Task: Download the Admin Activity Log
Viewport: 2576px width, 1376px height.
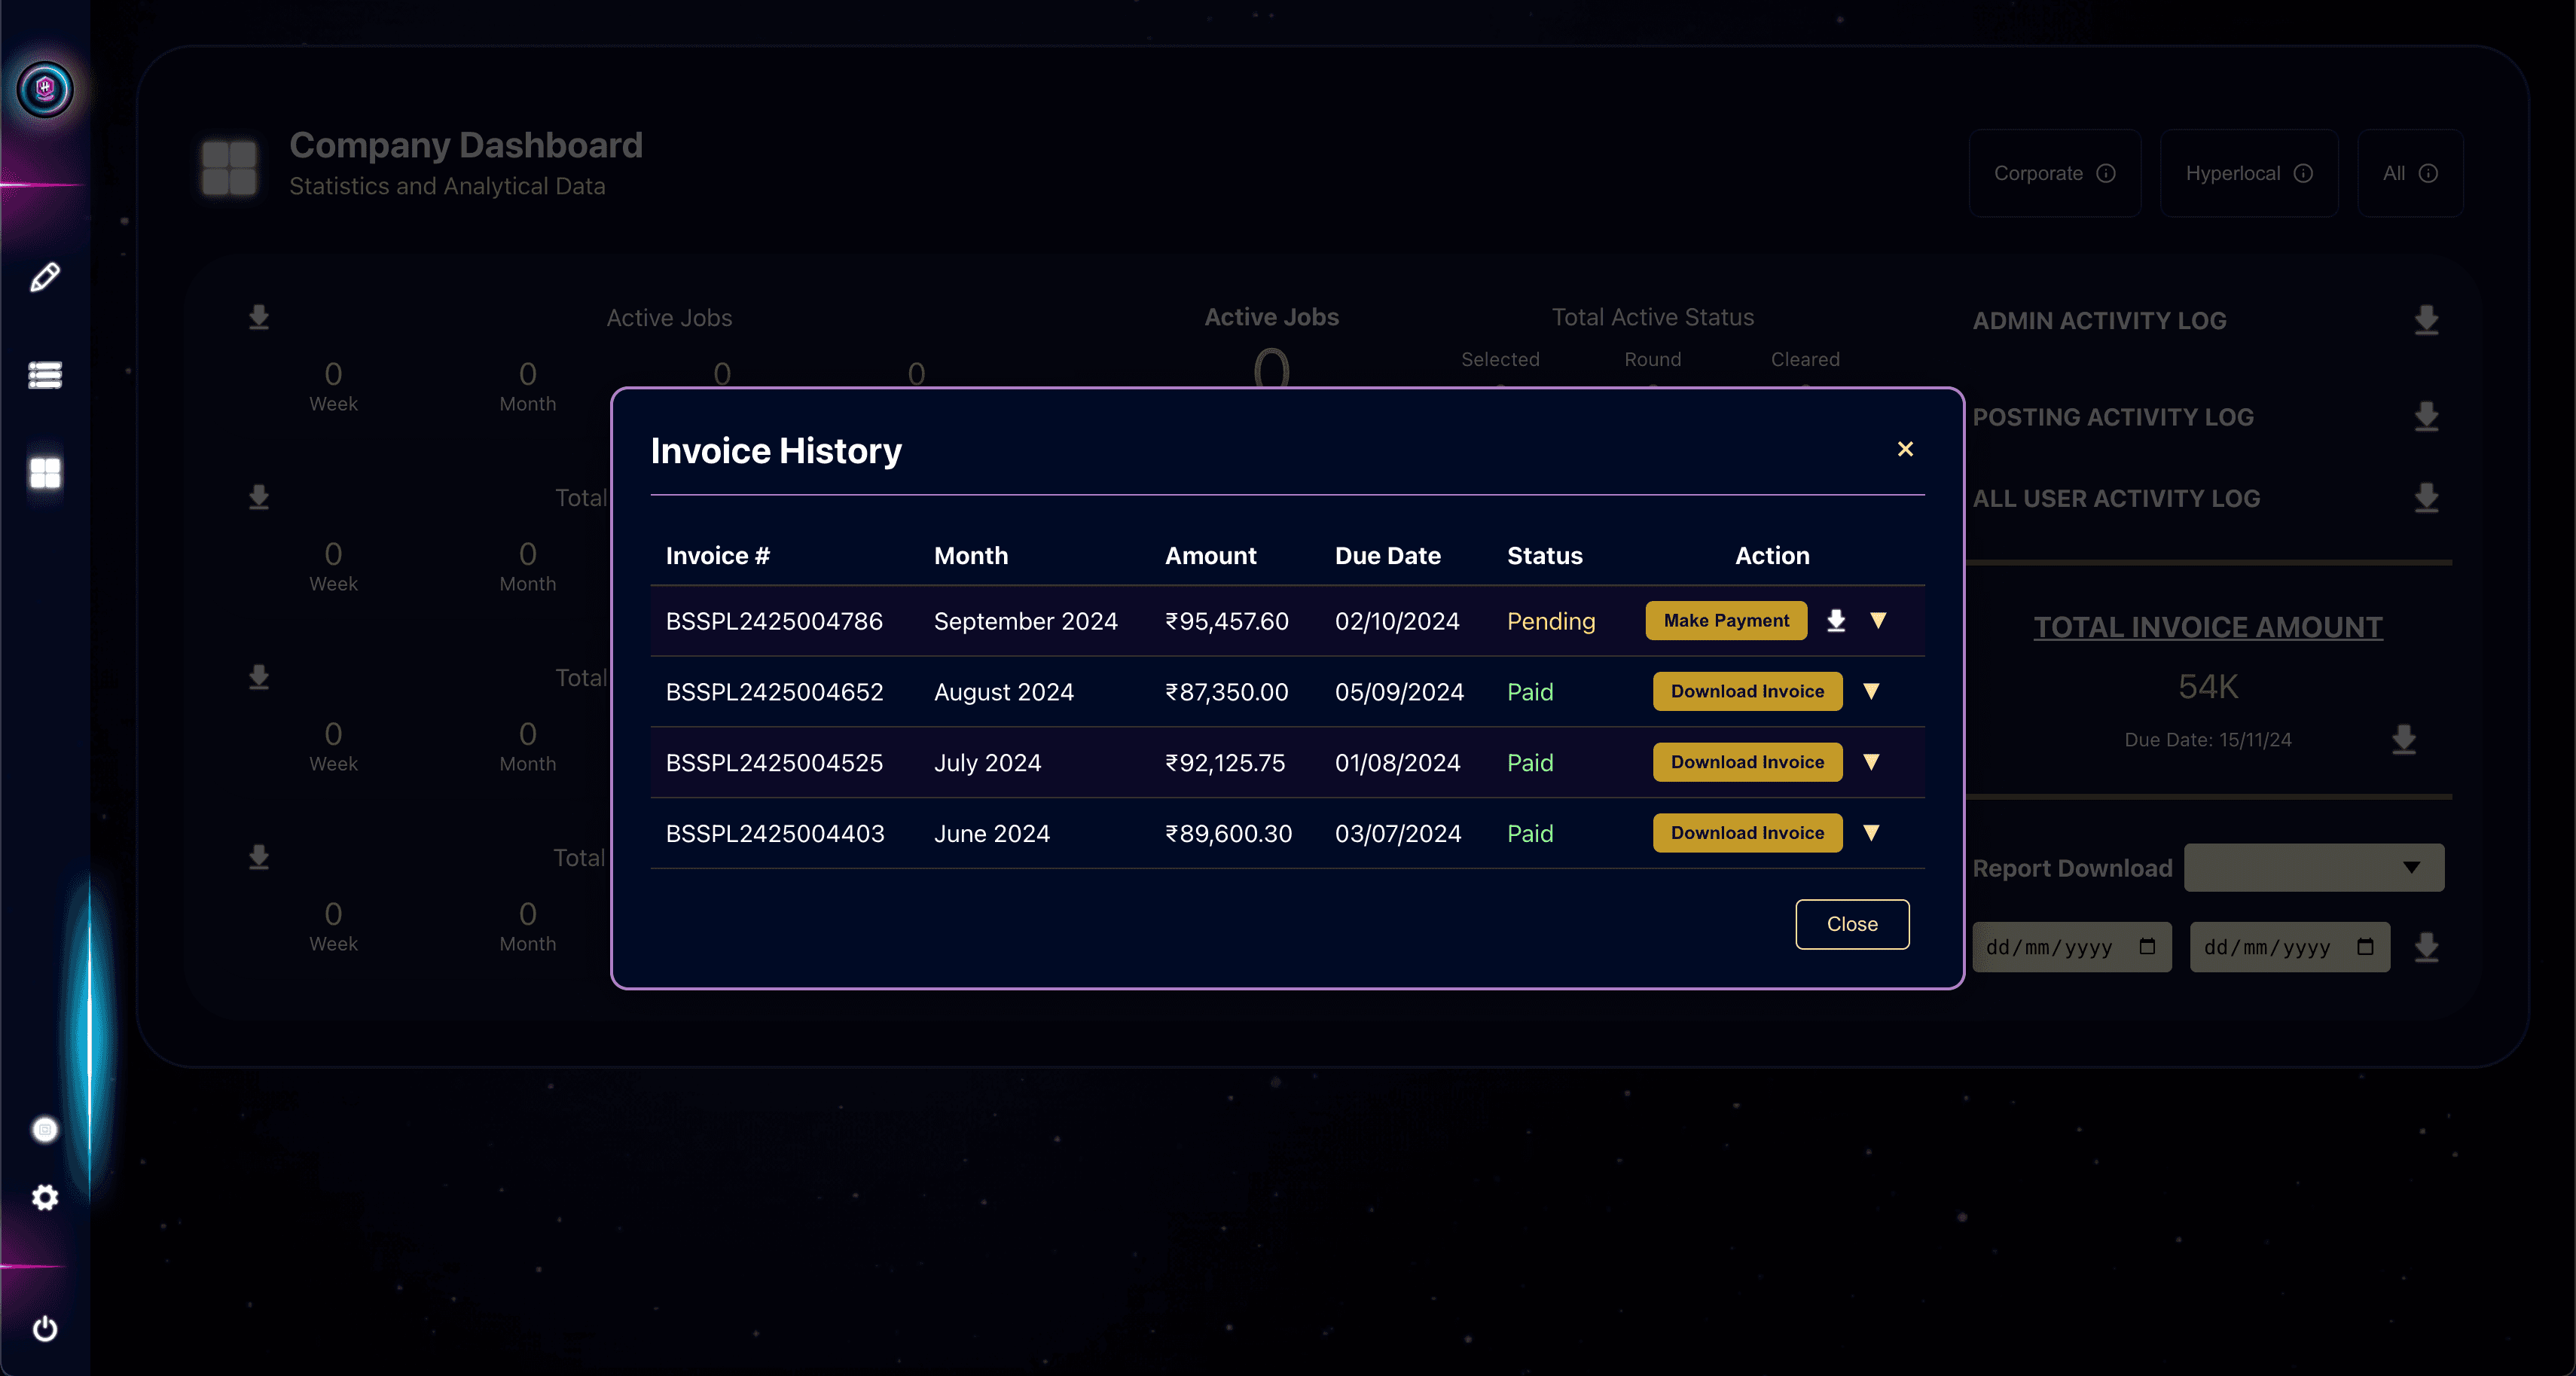Action: [2426, 321]
